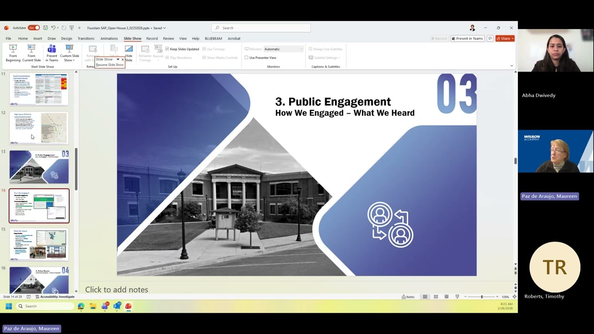Click the zoom in plus button
The width and height of the screenshot is (594, 334).
pos(497,297)
